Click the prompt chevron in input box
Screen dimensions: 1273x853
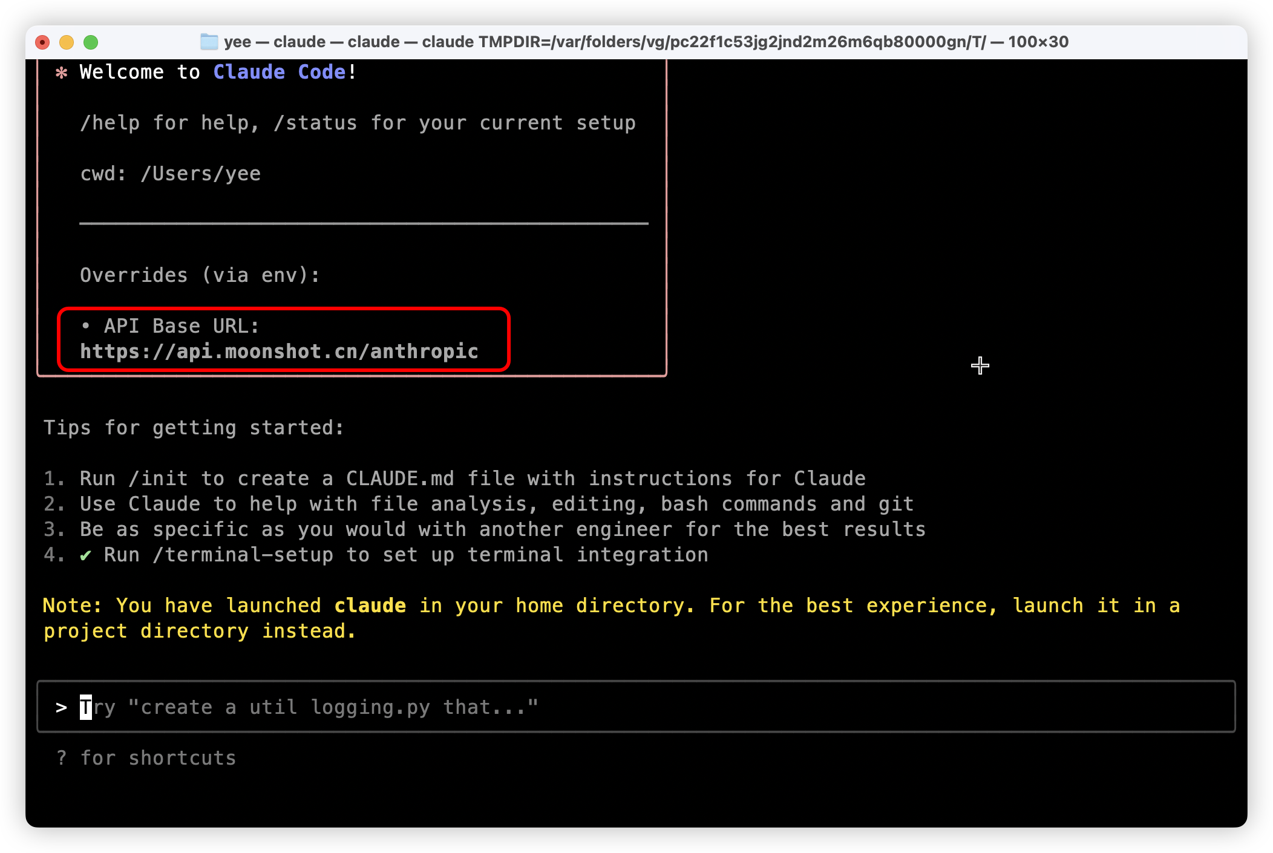tap(61, 707)
